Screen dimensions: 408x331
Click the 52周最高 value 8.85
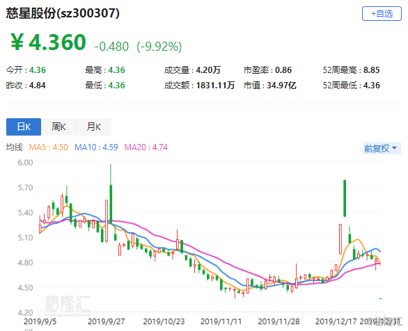[x=372, y=70]
